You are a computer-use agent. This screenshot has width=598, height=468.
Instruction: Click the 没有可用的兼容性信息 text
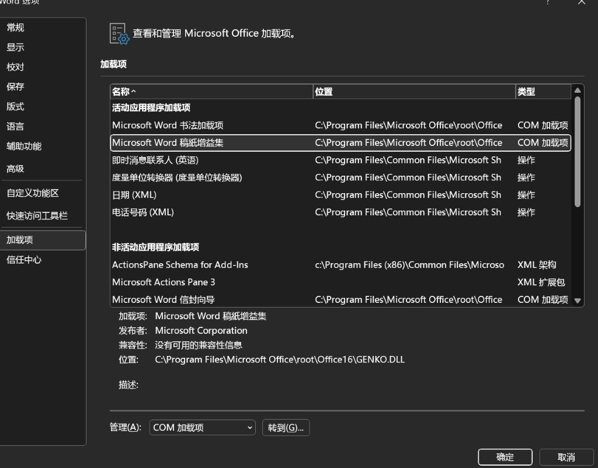[199, 345]
